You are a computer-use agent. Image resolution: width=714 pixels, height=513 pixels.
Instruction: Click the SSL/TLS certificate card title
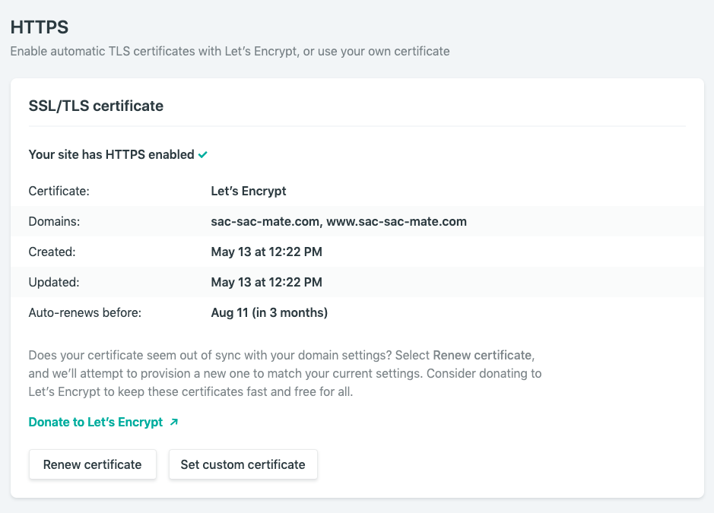click(96, 106)
